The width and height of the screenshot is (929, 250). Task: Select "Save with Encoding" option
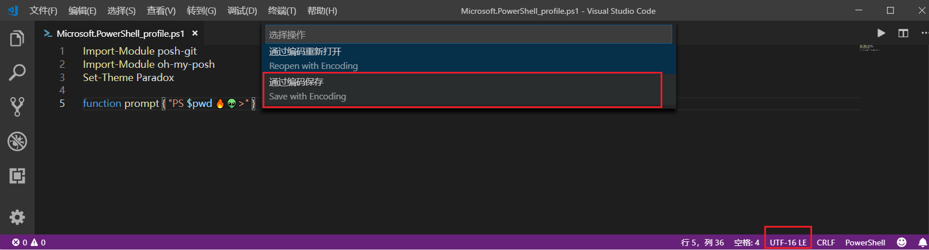point(462,89)
